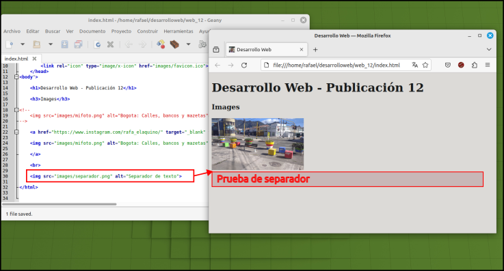
Task: Collapse the anchor tag fold on line 22
Action: [x=16, y=132]
